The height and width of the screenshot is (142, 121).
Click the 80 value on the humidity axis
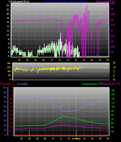coord(5,97)
